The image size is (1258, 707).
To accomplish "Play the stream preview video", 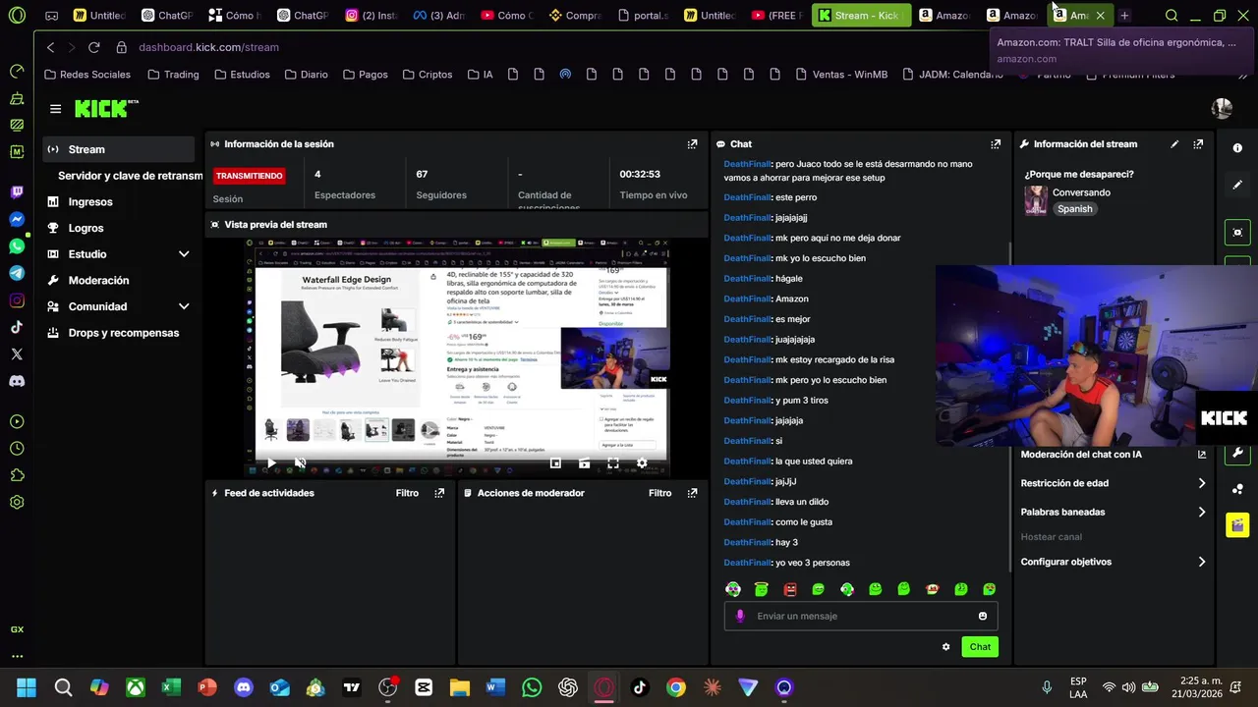I will pyautogui.click(x=271, y=463).
